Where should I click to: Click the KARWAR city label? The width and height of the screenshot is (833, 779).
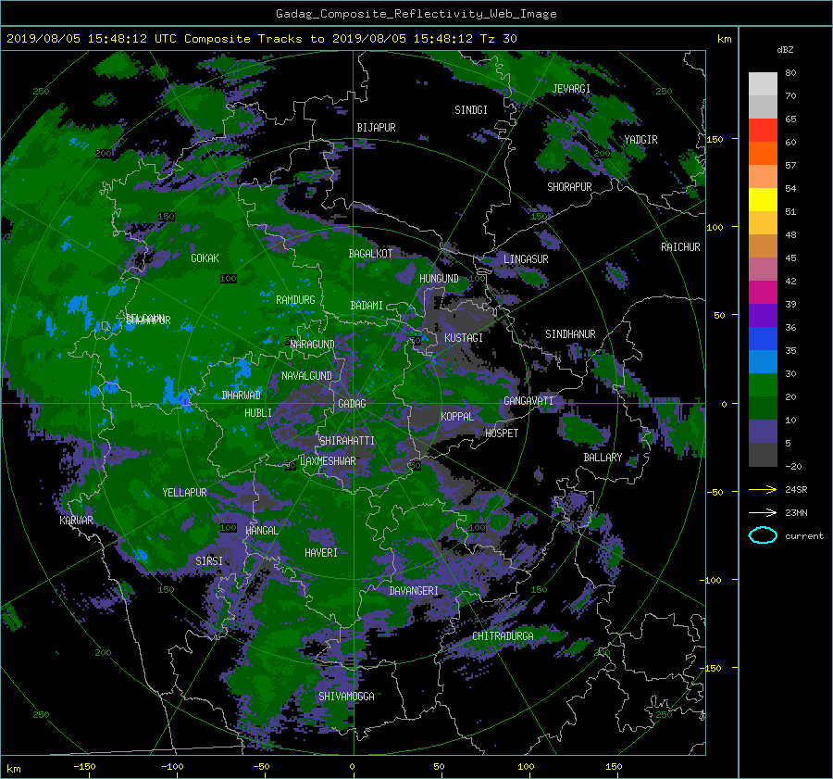point(76,521)
